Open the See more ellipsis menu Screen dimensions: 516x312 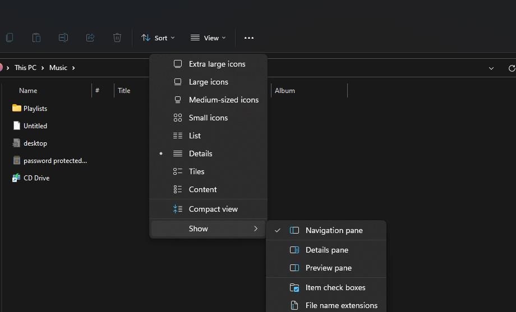pyautogui.click(x=249, y=38)
